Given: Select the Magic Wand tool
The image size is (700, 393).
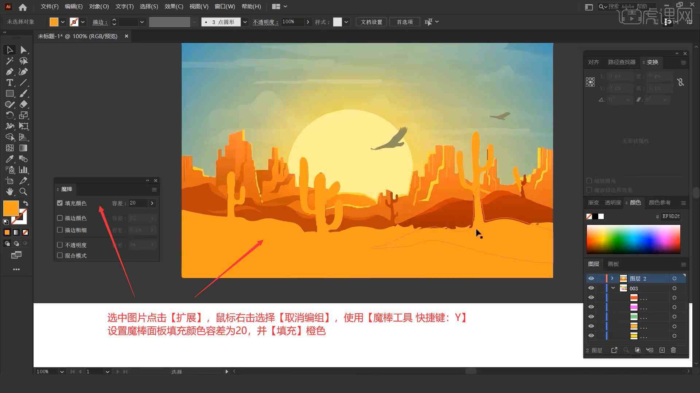Looking at the screenshot, I should (9, 60).
